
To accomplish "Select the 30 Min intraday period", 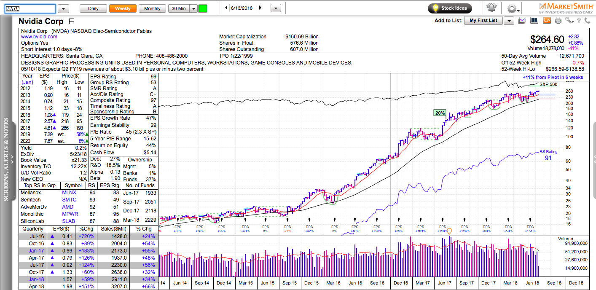I will (x=178, y=8).
